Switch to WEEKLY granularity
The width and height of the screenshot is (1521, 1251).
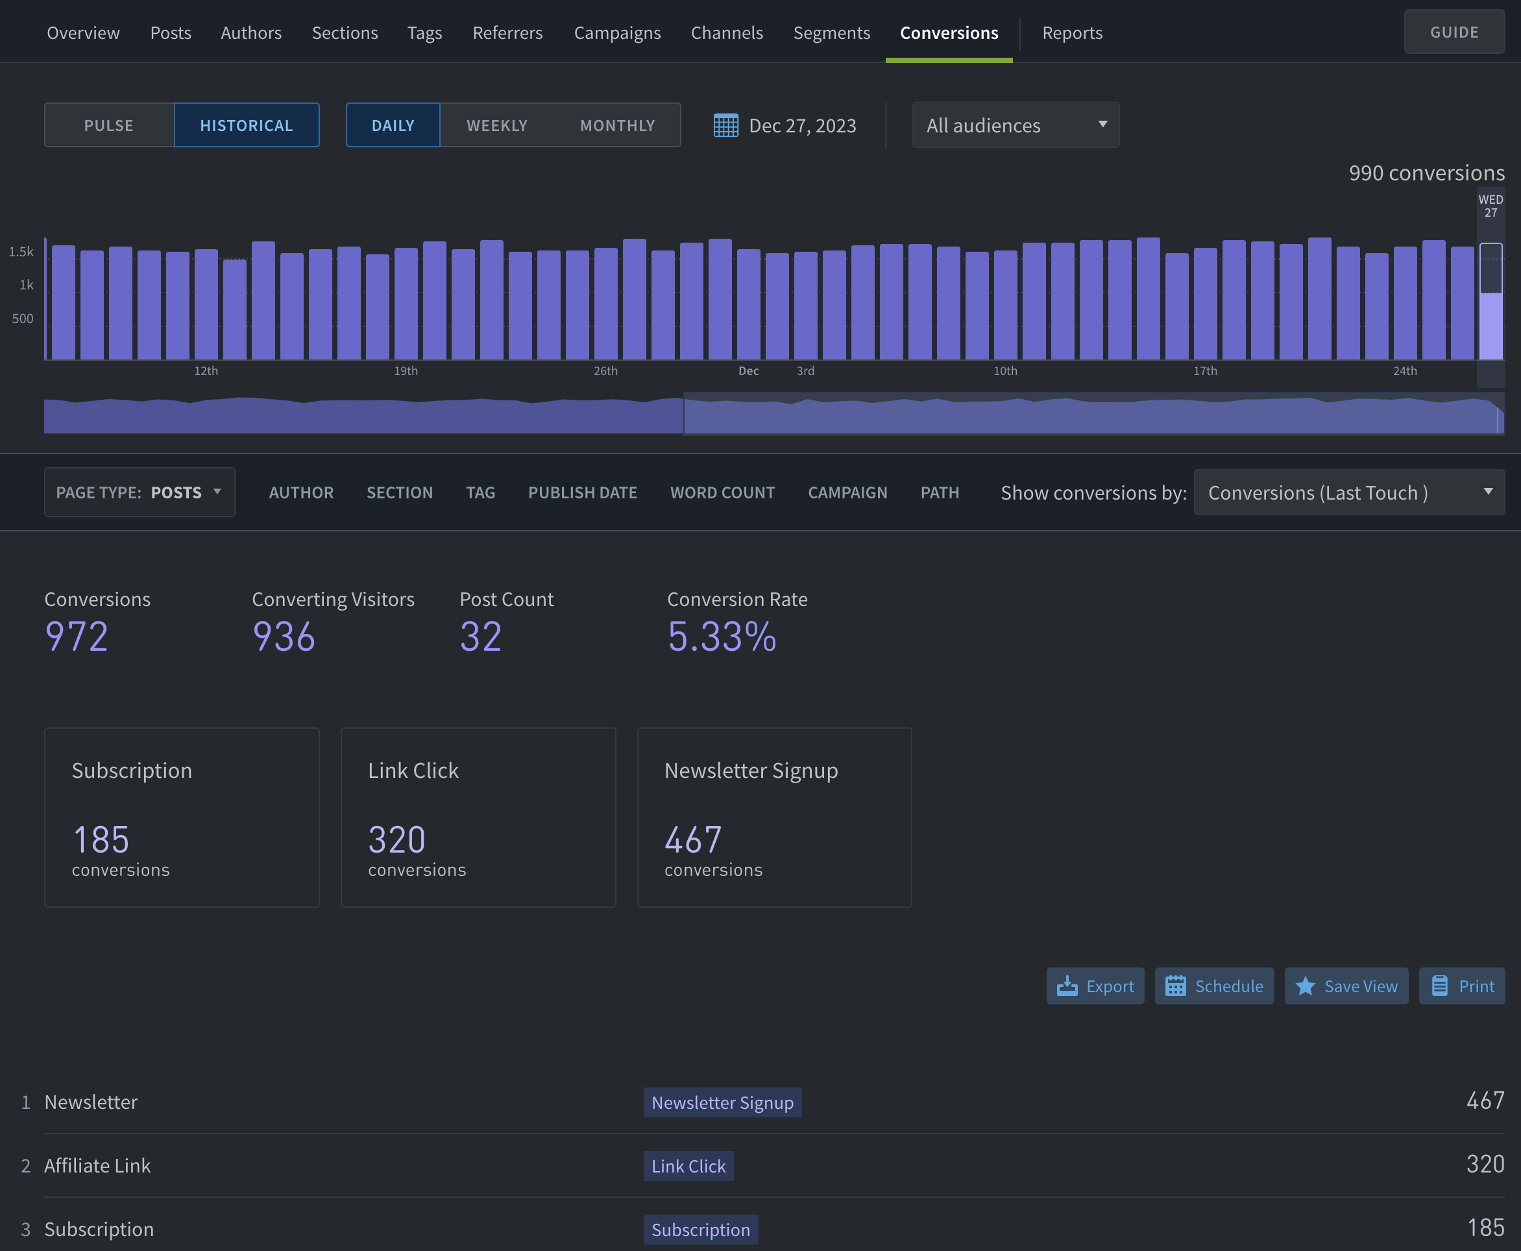point(496,125)
